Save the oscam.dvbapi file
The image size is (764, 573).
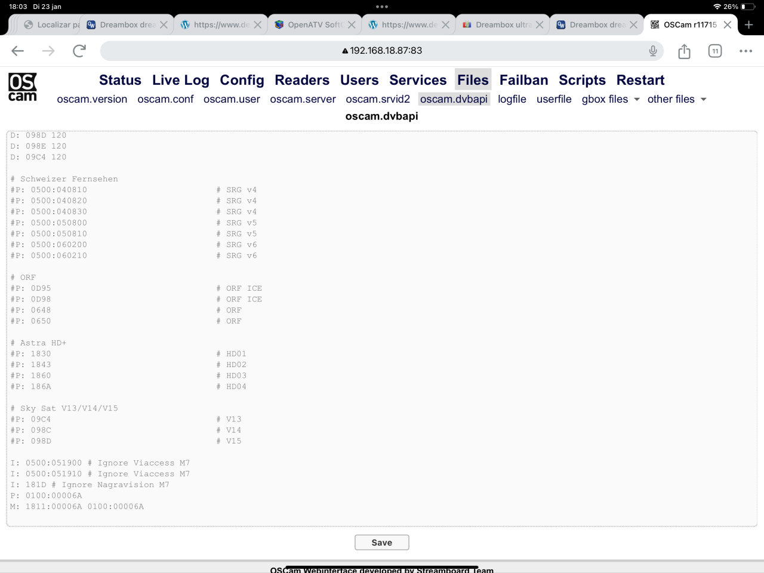[x=381, y=543]
